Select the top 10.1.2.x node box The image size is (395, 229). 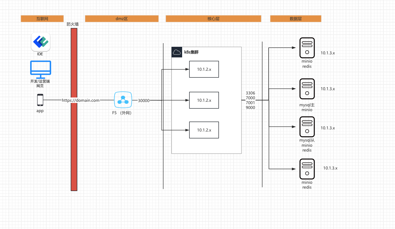[204, 69]
